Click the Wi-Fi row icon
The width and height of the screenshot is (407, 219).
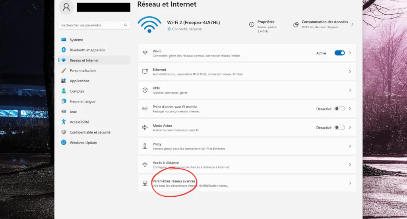145,53
